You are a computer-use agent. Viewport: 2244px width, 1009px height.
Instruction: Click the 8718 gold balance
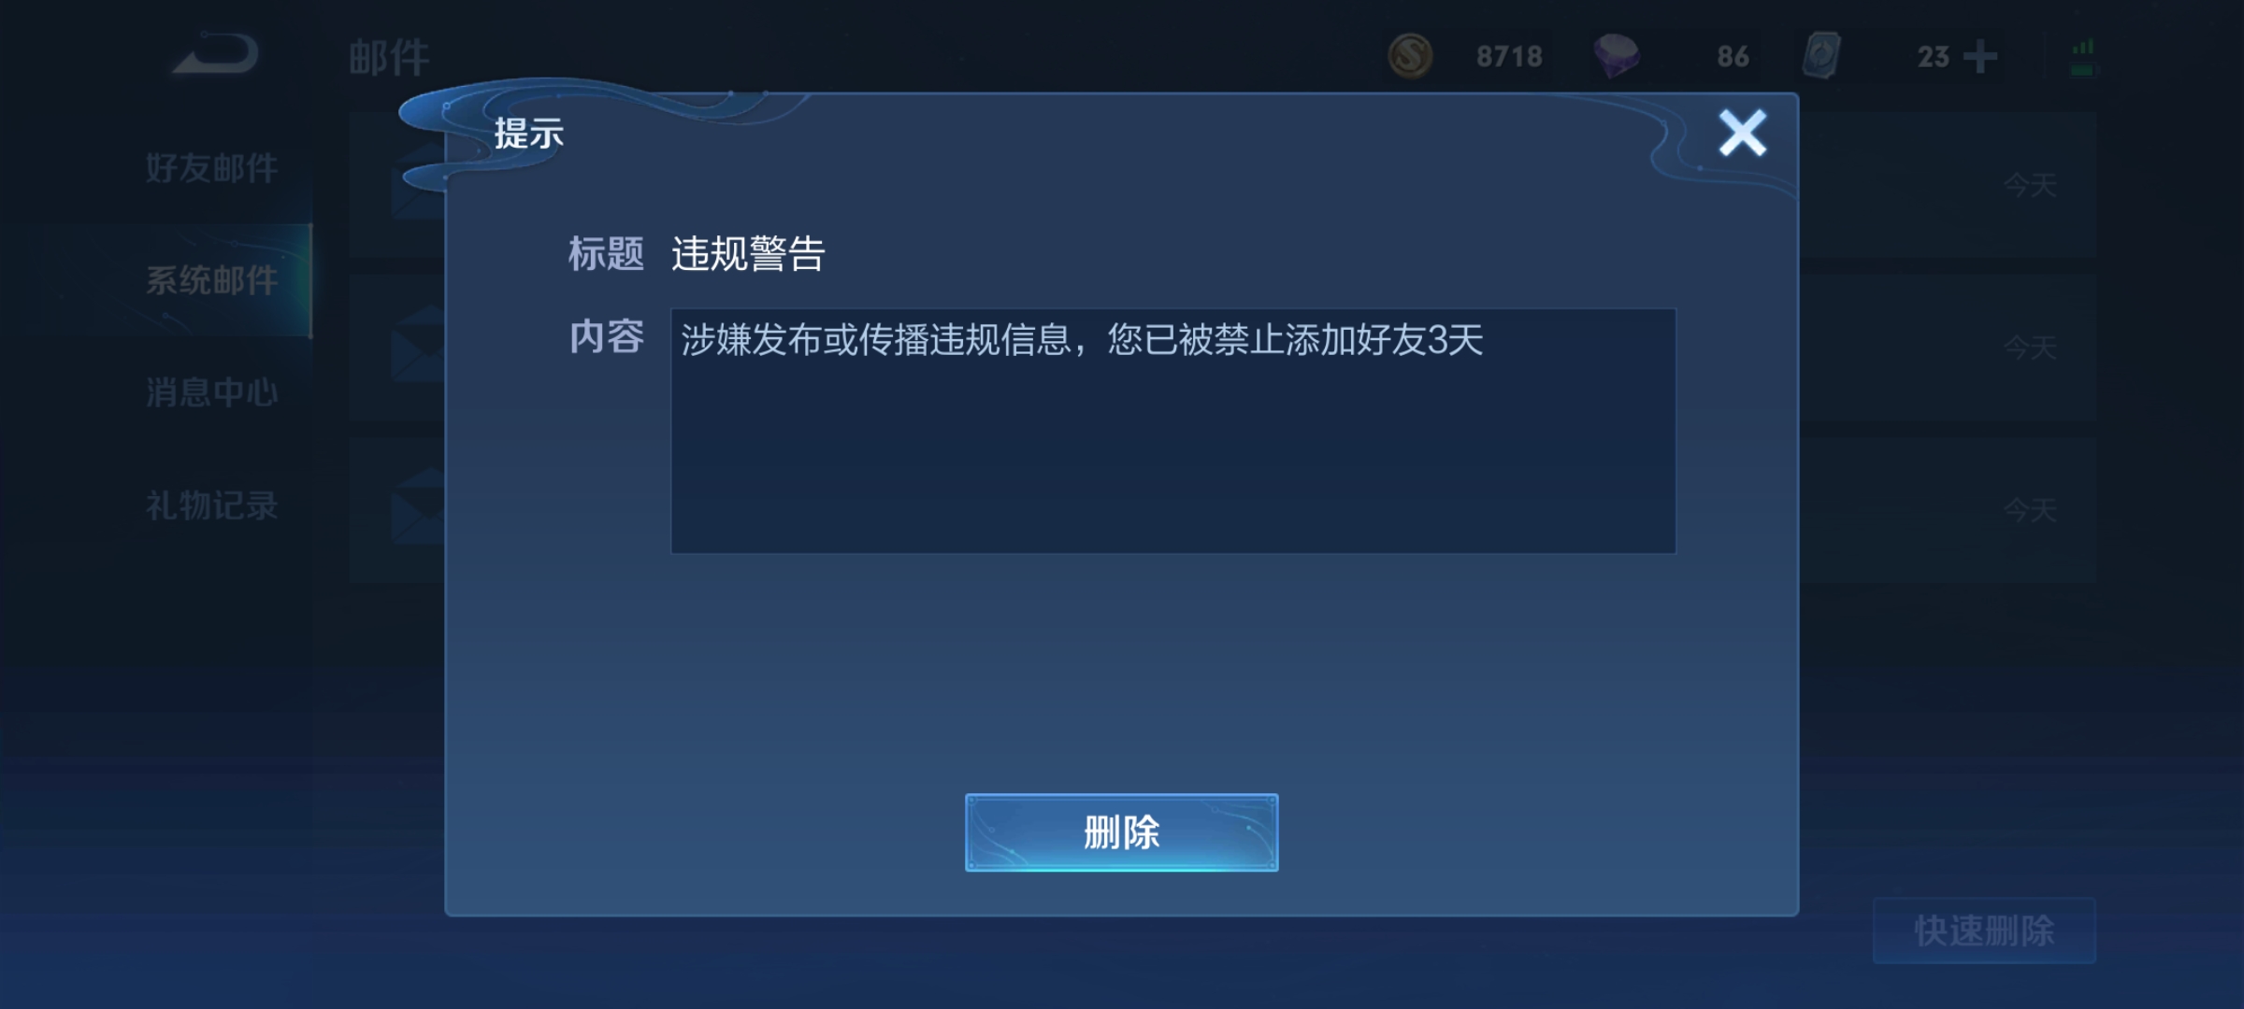(1509, 57)
